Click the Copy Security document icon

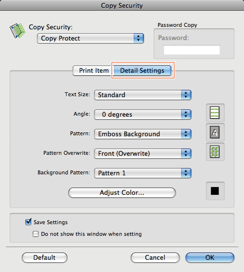tap(18, 31)
